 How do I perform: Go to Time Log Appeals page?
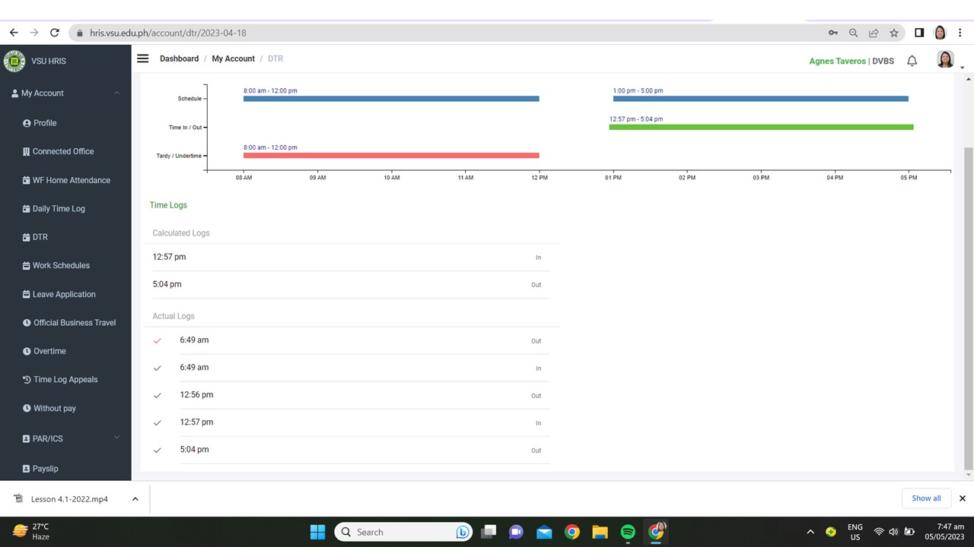tap(65, 379)
